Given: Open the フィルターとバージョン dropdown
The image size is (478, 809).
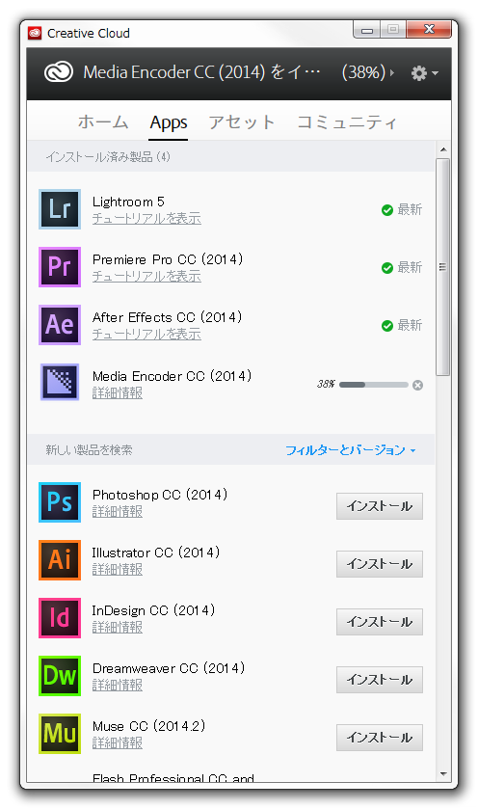Looking at the screenshot, I should tap(351, 450).
